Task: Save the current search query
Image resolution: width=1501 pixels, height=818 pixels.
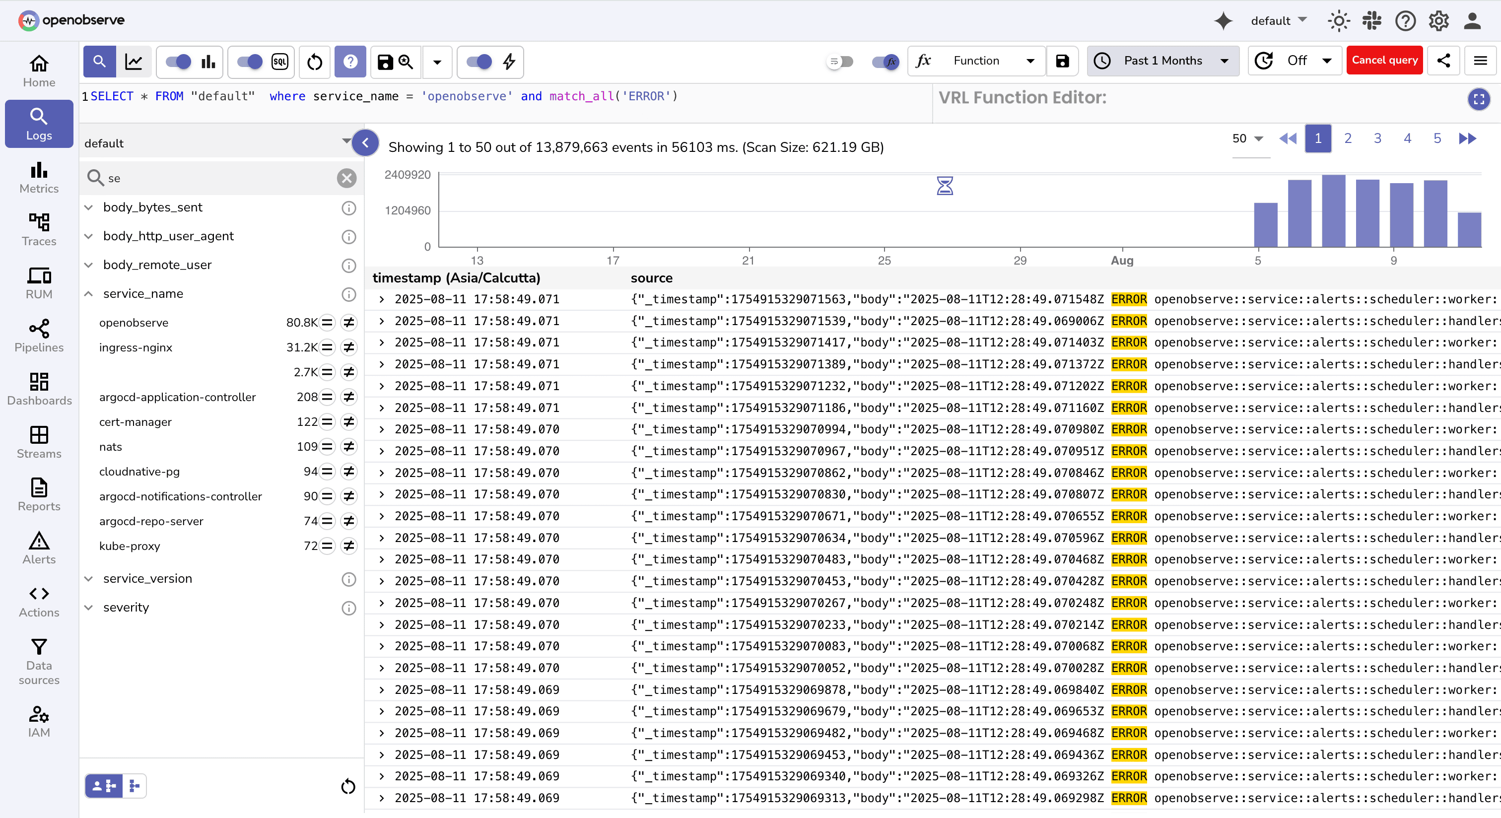Action: (384, 62)
